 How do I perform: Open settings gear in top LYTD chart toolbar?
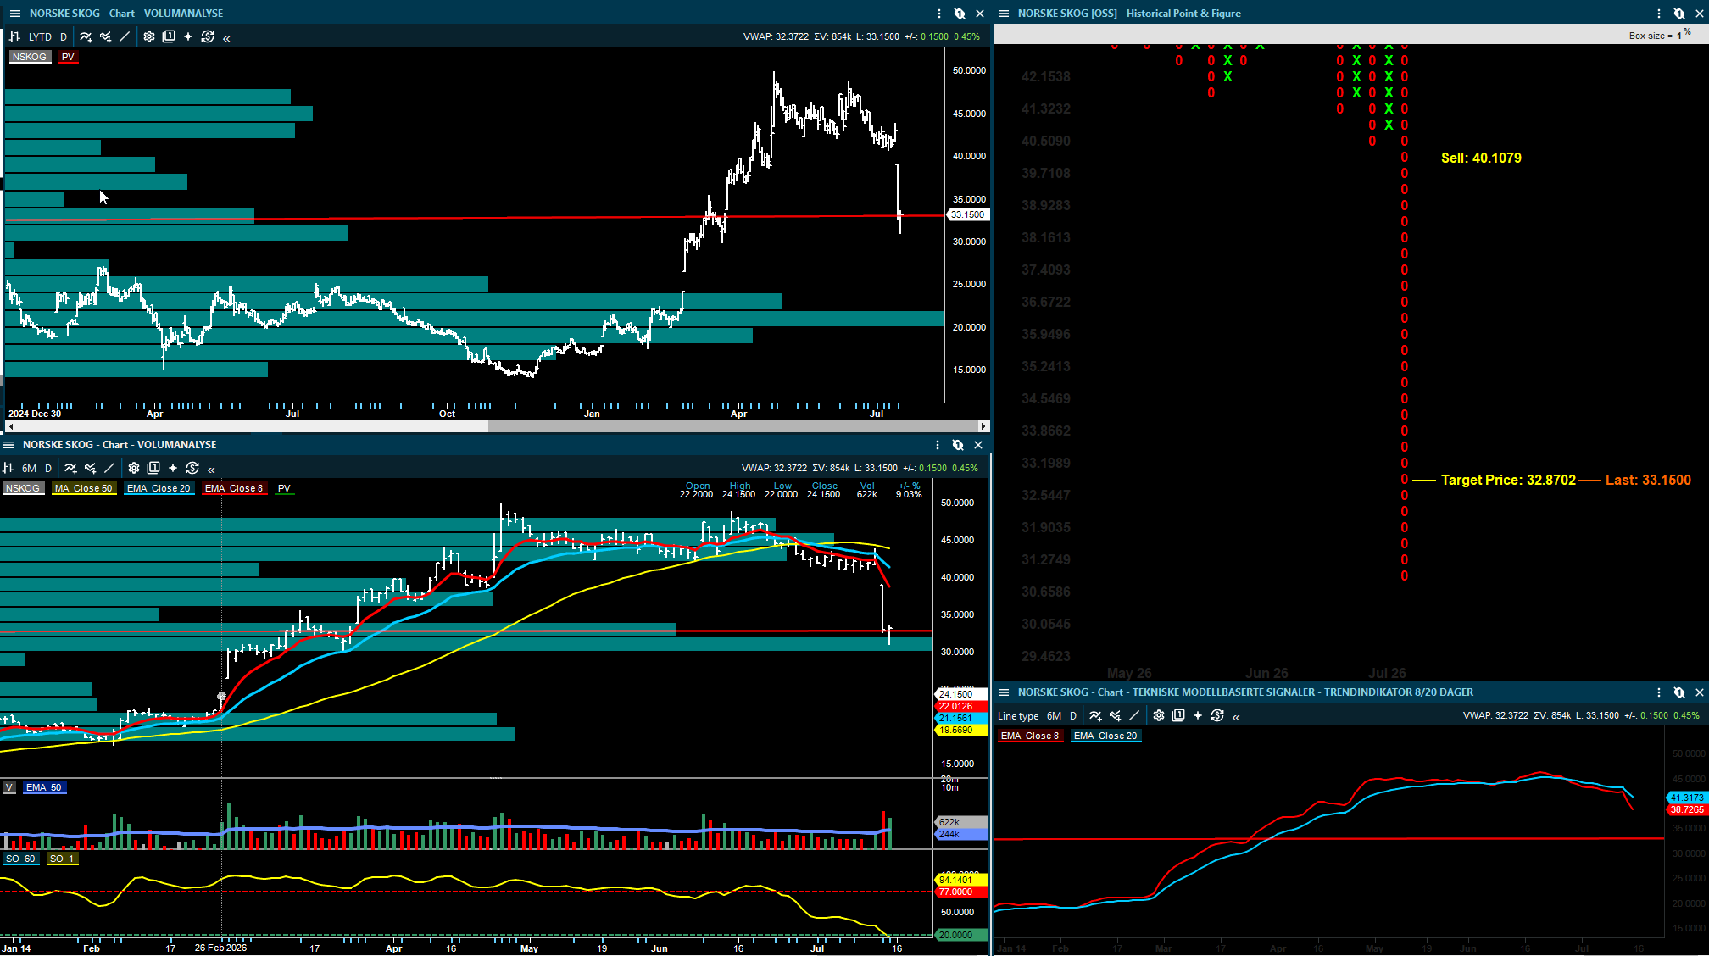click(149, 36)
